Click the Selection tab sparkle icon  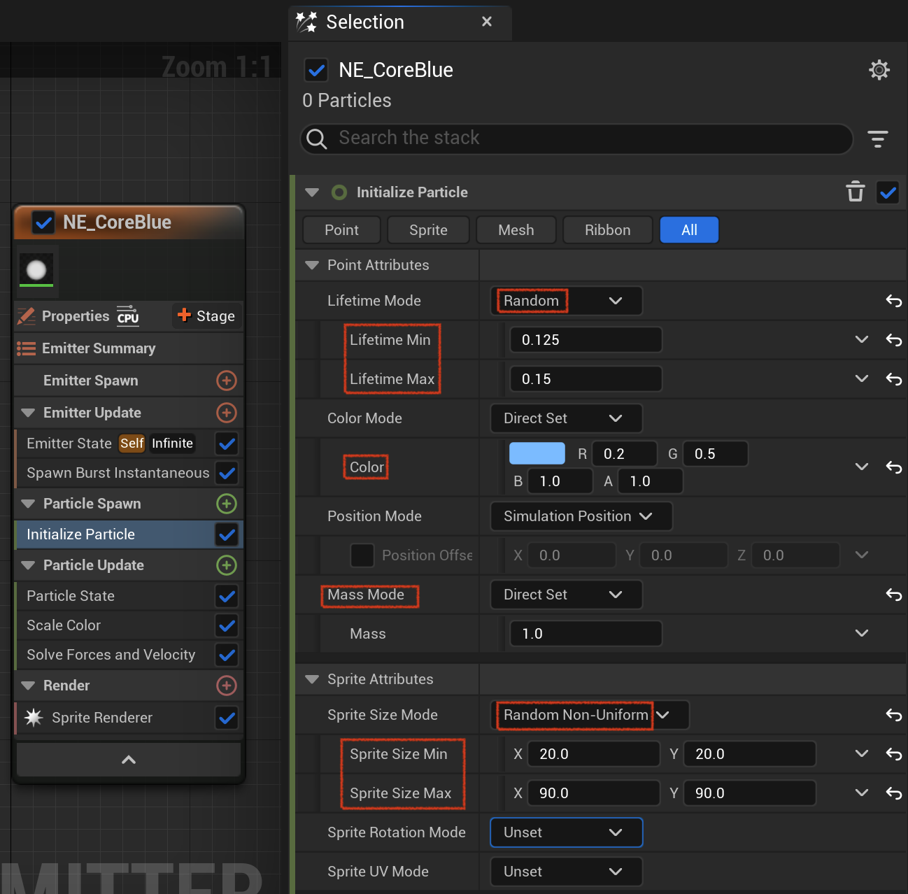[306, 22]
